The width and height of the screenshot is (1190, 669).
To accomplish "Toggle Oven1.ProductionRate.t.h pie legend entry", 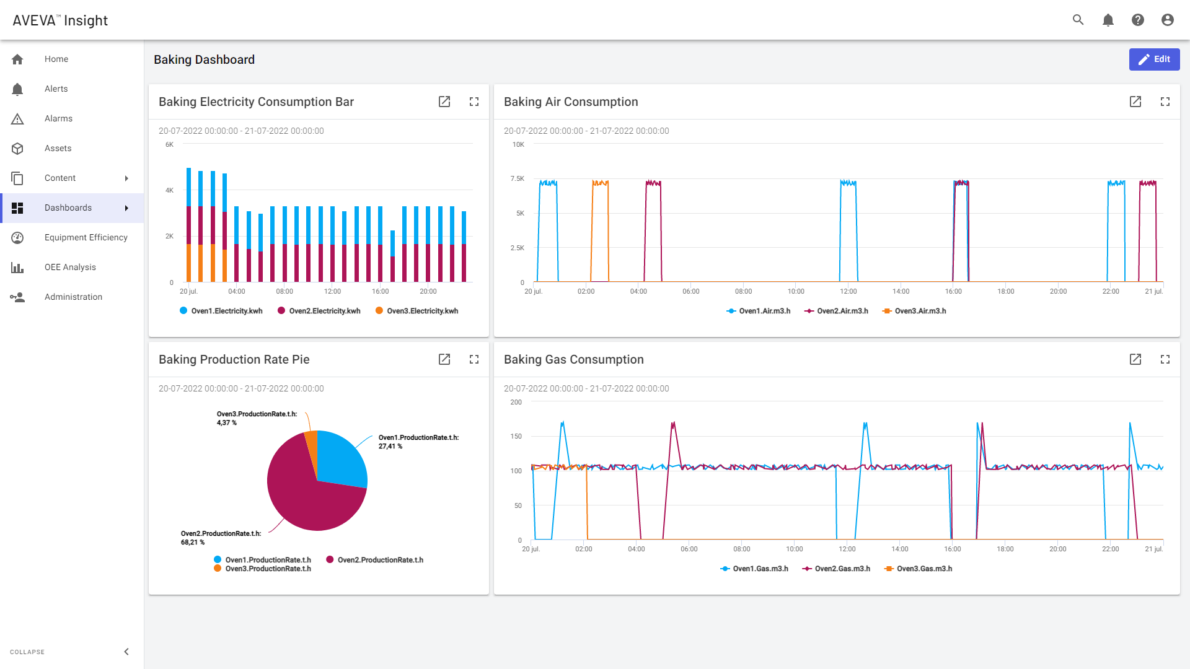I will pos(262,560).
